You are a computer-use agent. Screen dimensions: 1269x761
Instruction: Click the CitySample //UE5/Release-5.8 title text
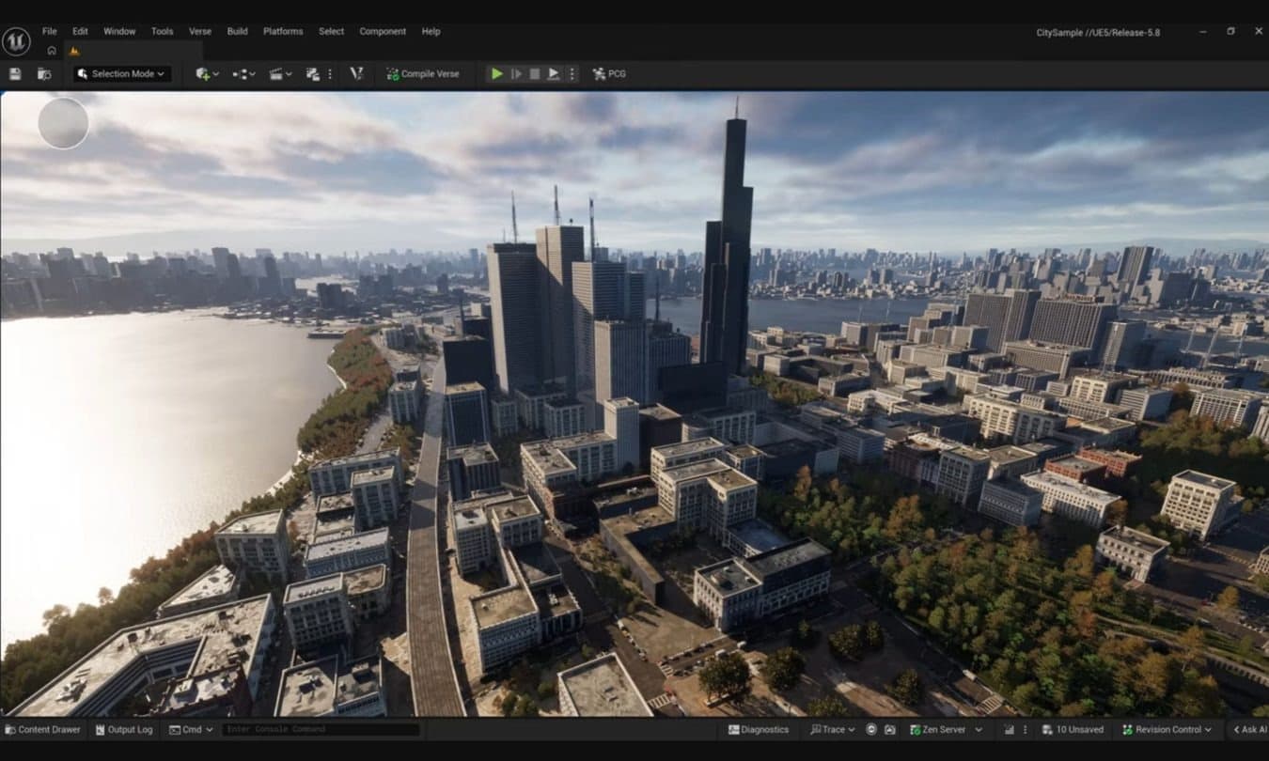coord(1098,32)
